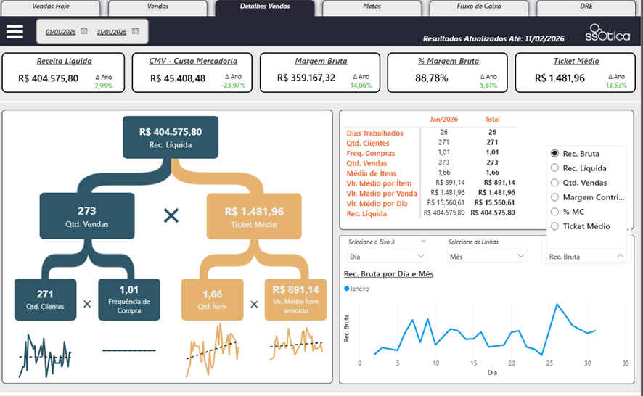Open calendar picker for start date 01/01/2026

click(84, 31)
